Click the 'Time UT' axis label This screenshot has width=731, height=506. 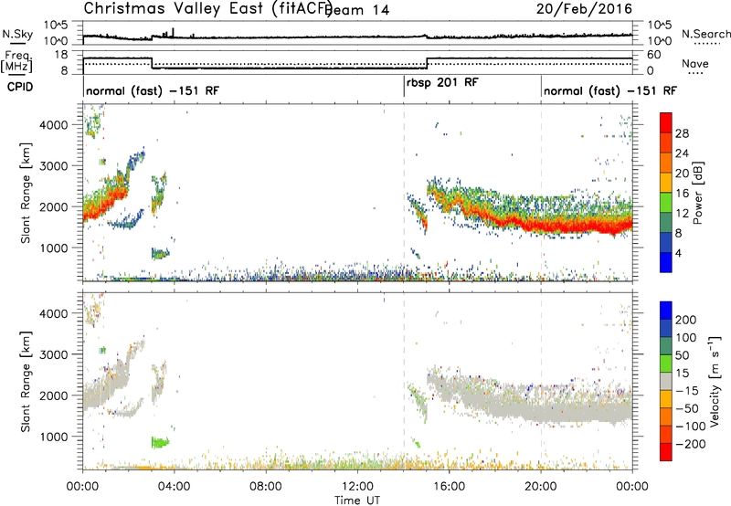357,501
